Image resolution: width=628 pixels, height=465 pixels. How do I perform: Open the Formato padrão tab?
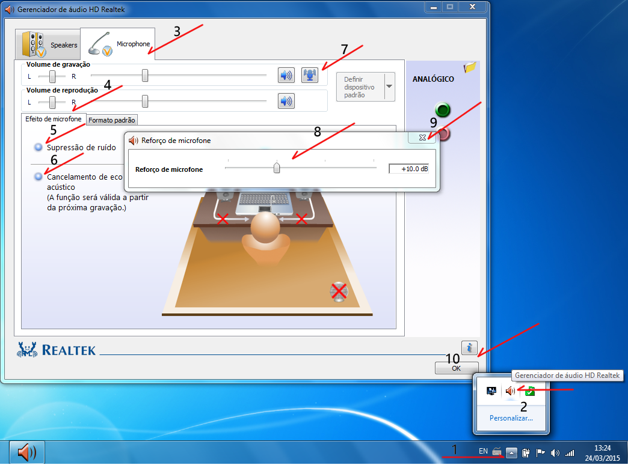click(112, 120)
